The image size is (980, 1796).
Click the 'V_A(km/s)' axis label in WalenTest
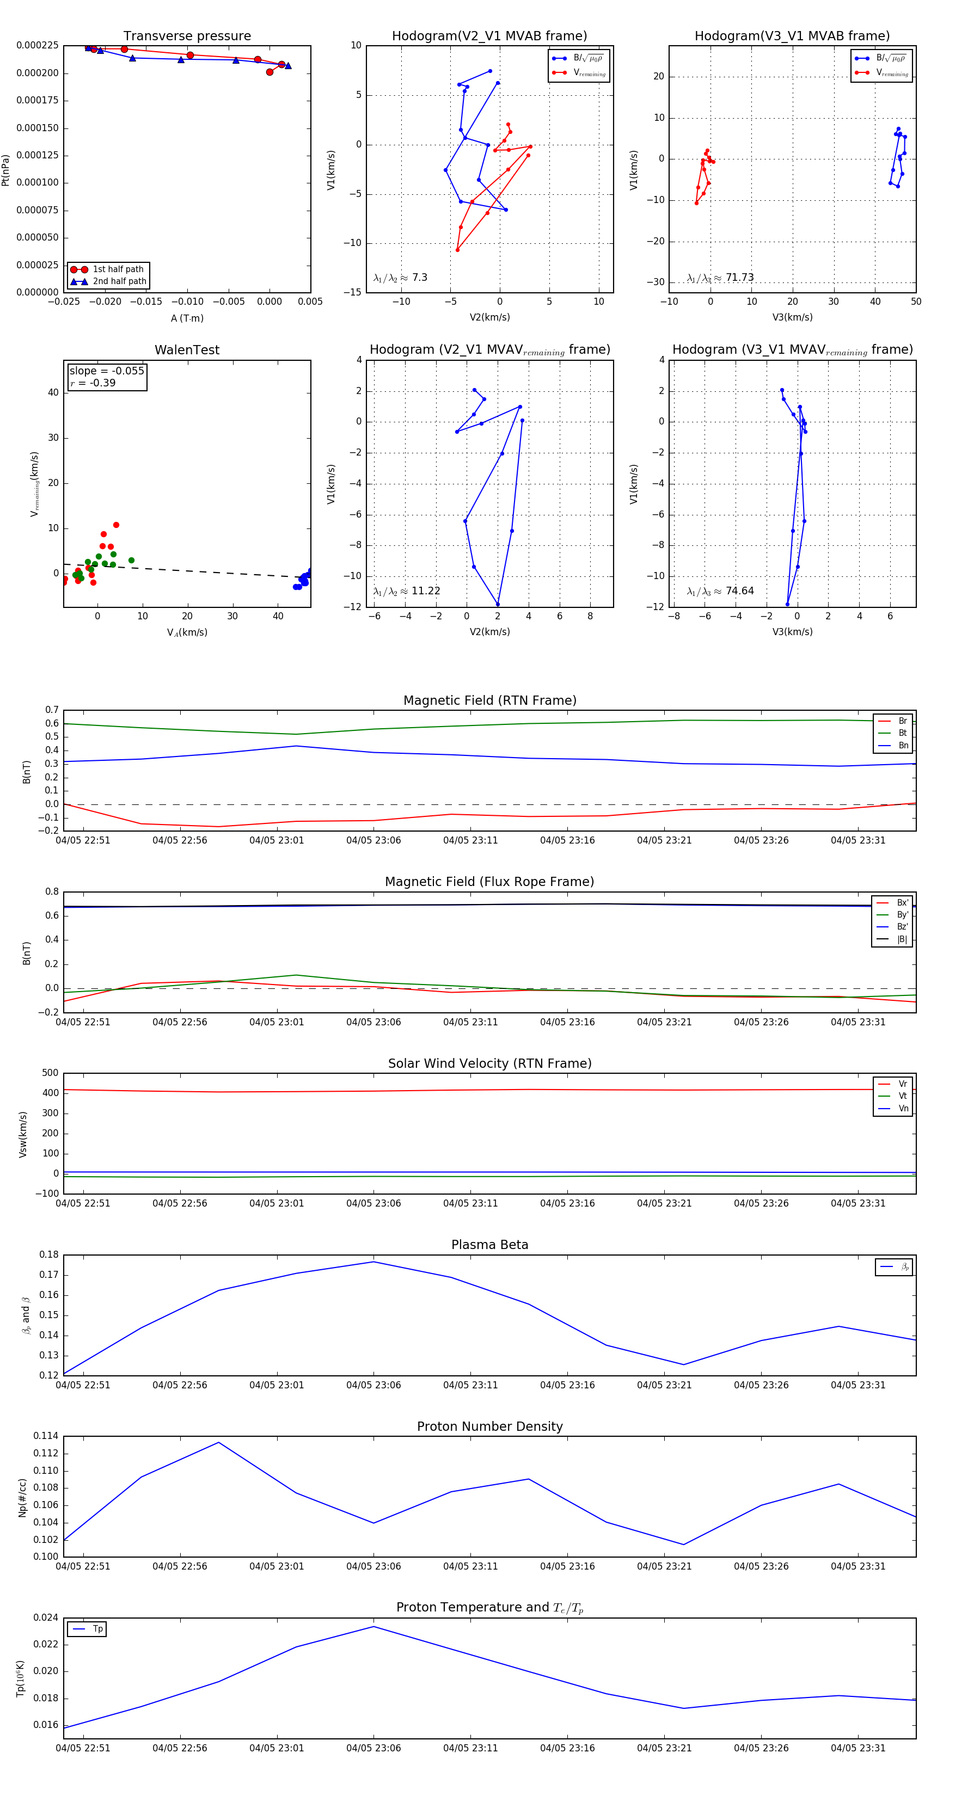click(187, 633)
